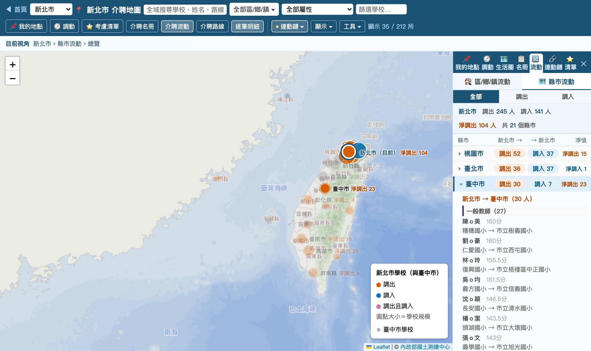Click the 新北市 orange map marker
The width and height of the screenshot is (591, 351).
coord(348,151)
